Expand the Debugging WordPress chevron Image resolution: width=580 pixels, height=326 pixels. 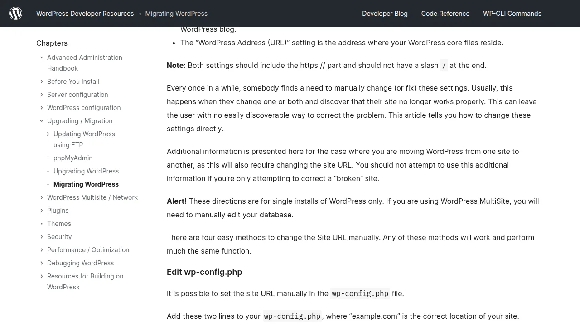[42, 263]
